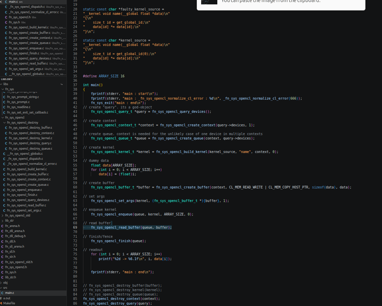Open fn_arena.h in file tree
Viewport: 382px width, 306px height.
point(33,226)
